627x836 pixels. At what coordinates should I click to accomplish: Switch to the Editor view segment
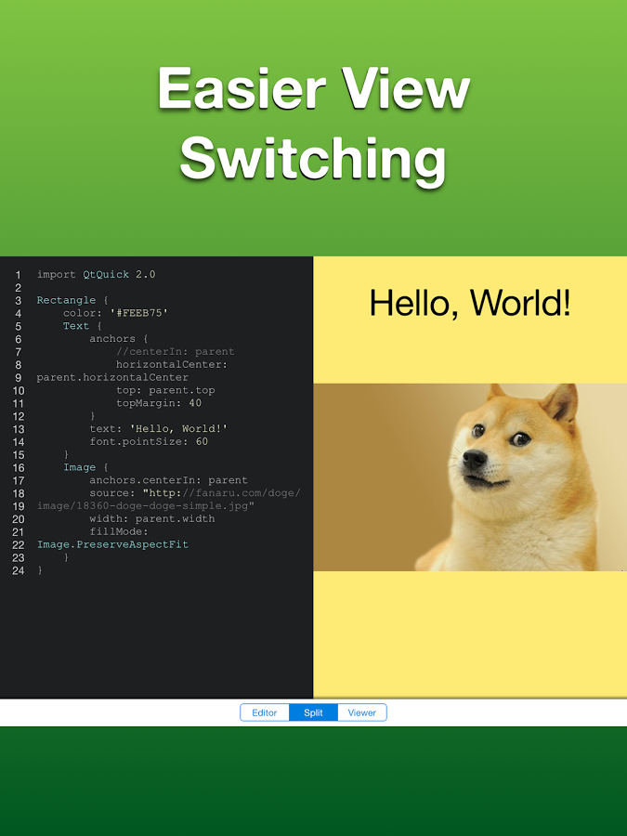click(265, 712)
